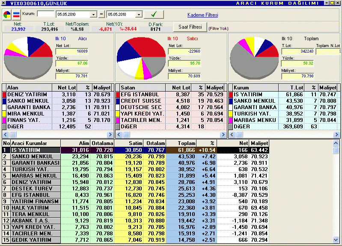Select the GARANTI BANKASI row
This screenshot has height=246, width=342.
pos(135,163)
